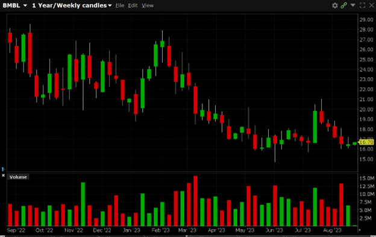Click the yellow 16.70 last price tag

coord(366,142)
